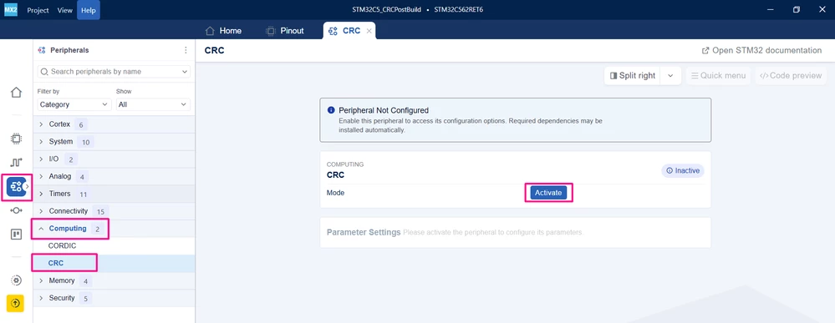This screenshot has width=835, height=323.
Task: Open STM32 documentation link
Action: click(761, 51)
